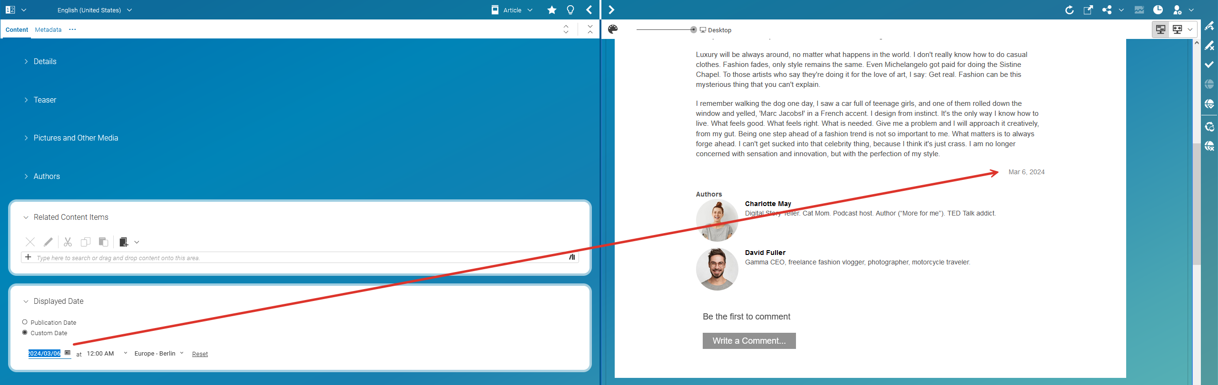Click the time travel clock icon

pos(1158,10)
